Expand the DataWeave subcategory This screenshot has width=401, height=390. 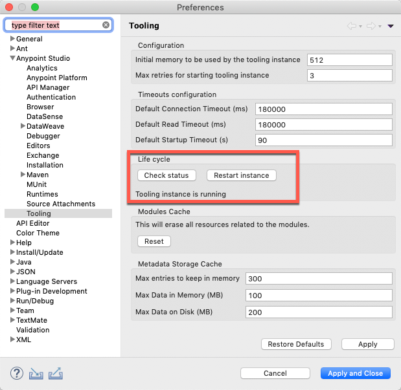(x=23, y=126)
